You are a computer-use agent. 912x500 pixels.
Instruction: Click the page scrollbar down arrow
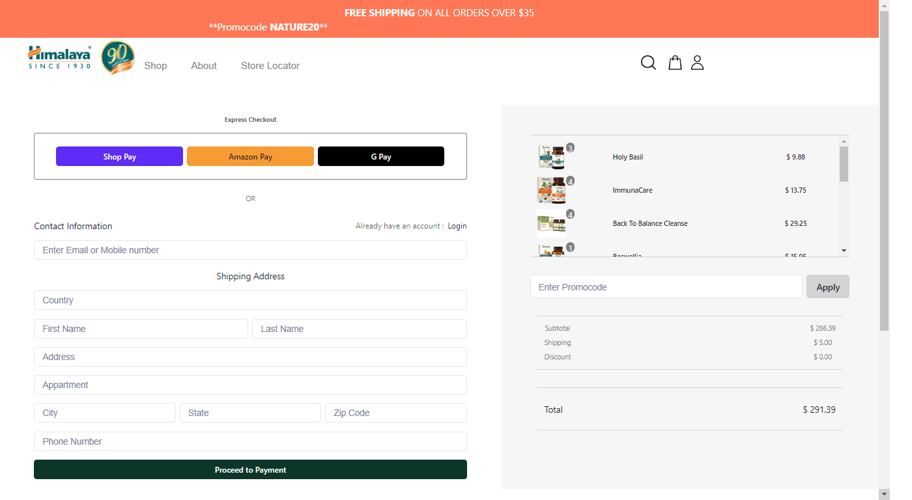click(x=884, y=494)
